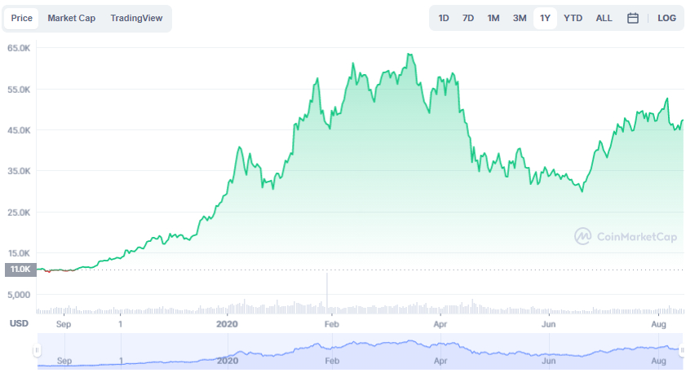Select the 1M time range
The image size is (686, 377).
tap(493, 19)
